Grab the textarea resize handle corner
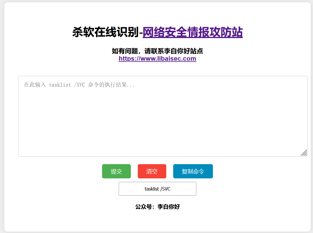 click(304, 153)
